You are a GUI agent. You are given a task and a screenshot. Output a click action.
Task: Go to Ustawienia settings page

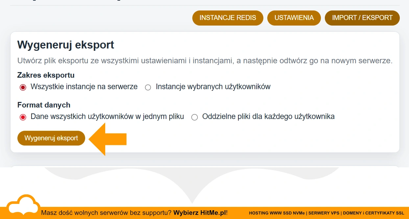294,18
